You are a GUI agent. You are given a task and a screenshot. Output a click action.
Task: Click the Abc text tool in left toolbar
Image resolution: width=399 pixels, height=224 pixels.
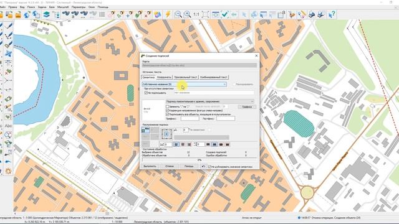point(8,126)
